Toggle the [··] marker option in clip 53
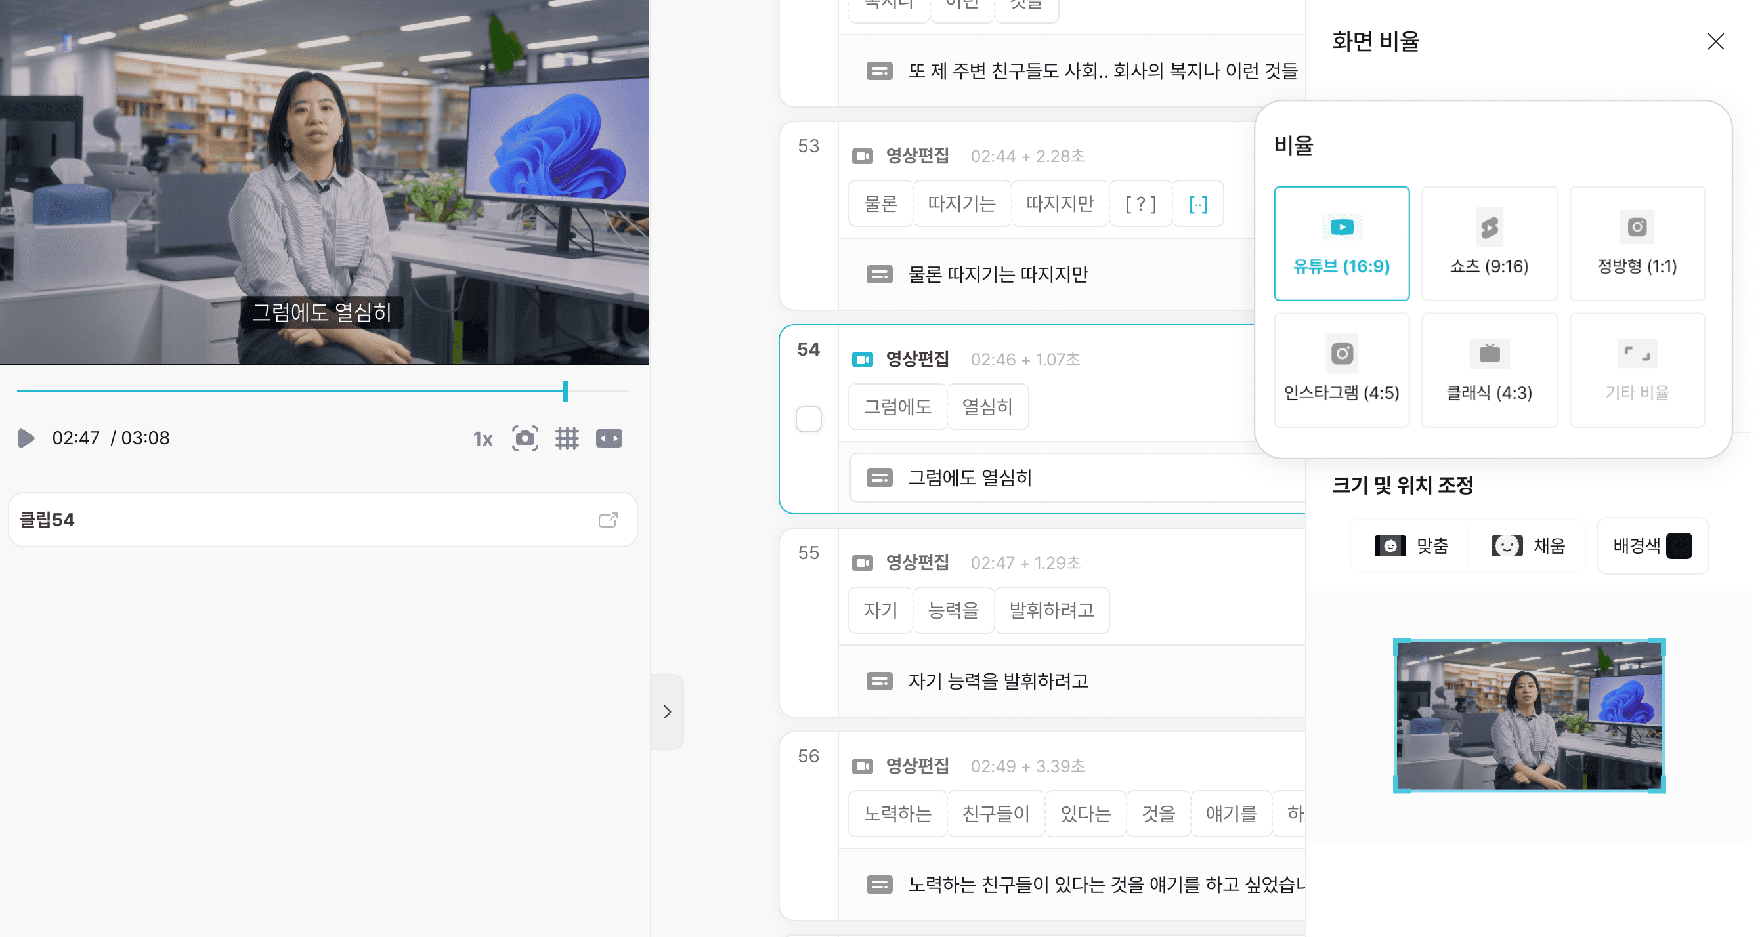 tap(1197, 203)
